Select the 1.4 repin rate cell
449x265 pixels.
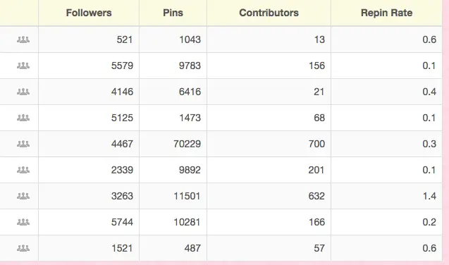[386, 196]
